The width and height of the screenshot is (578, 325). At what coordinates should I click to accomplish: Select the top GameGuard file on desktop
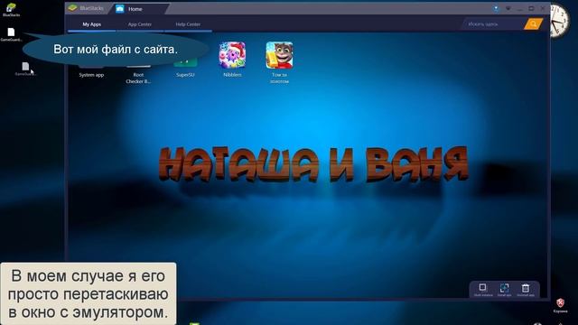[x=12, y=34]
